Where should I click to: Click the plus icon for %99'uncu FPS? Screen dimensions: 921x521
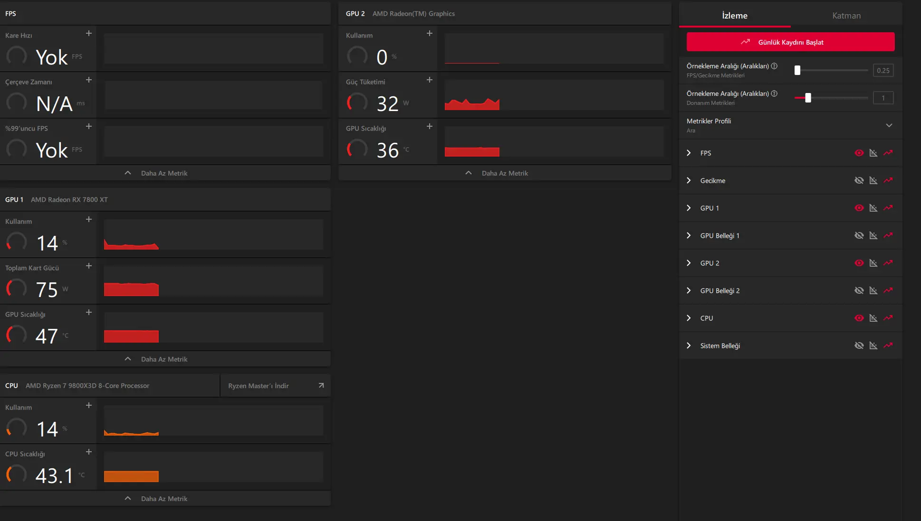point(89,127)
